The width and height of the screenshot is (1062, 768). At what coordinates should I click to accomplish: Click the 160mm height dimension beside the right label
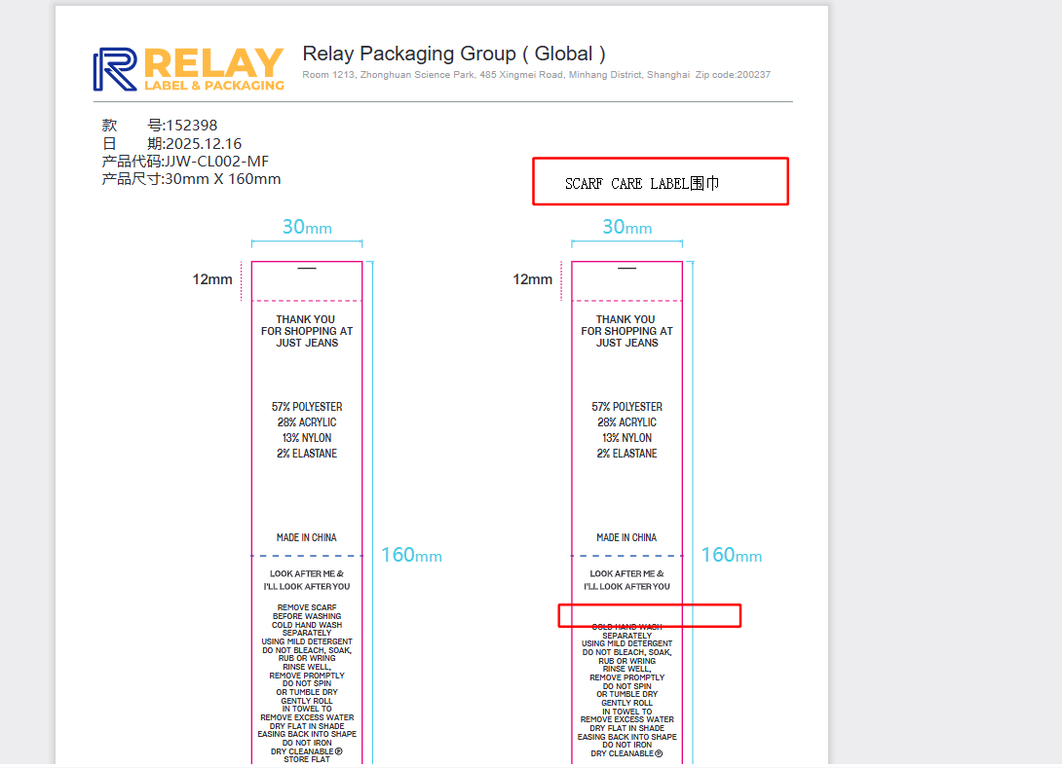731,555
